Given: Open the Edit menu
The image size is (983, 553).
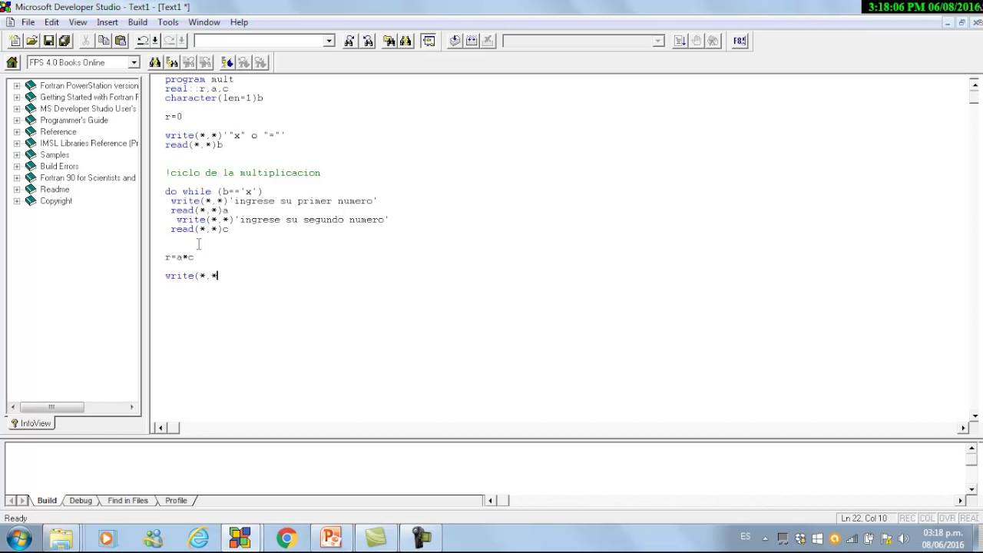Looking at the screenshot, I should 51,22.
